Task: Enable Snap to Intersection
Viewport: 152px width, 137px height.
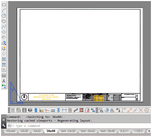Action: point(141,110)
